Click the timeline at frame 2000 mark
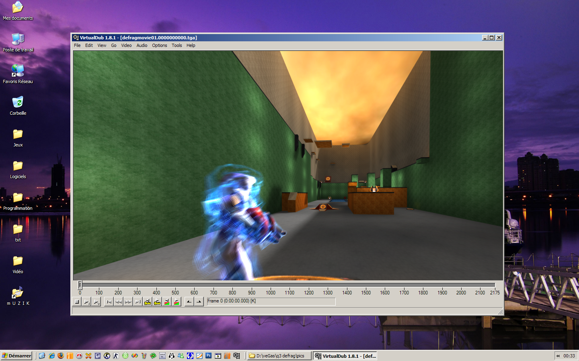 pos(461,292)
